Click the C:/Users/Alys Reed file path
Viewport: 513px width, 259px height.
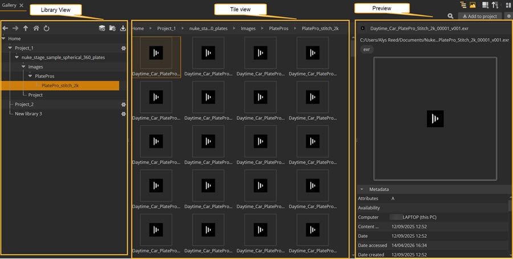(x=434, y=39)
